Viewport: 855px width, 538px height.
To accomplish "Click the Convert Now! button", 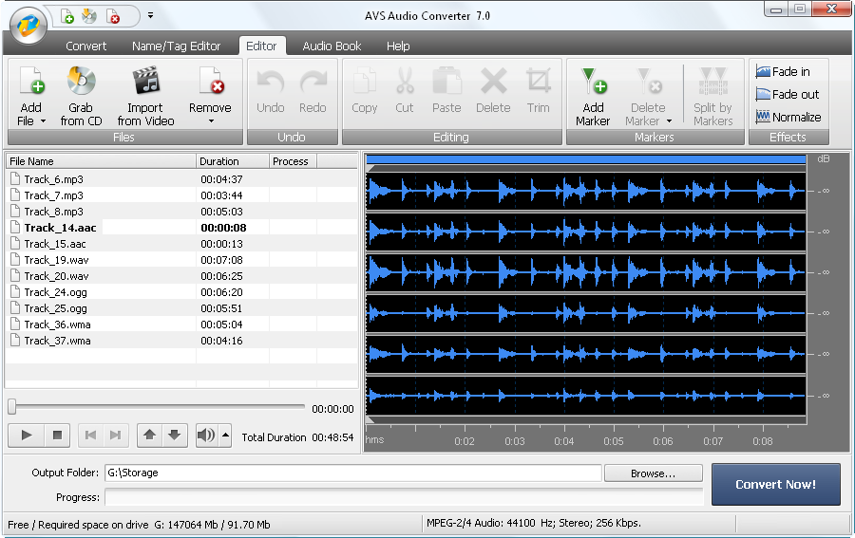I will click(x=775, y=484).
